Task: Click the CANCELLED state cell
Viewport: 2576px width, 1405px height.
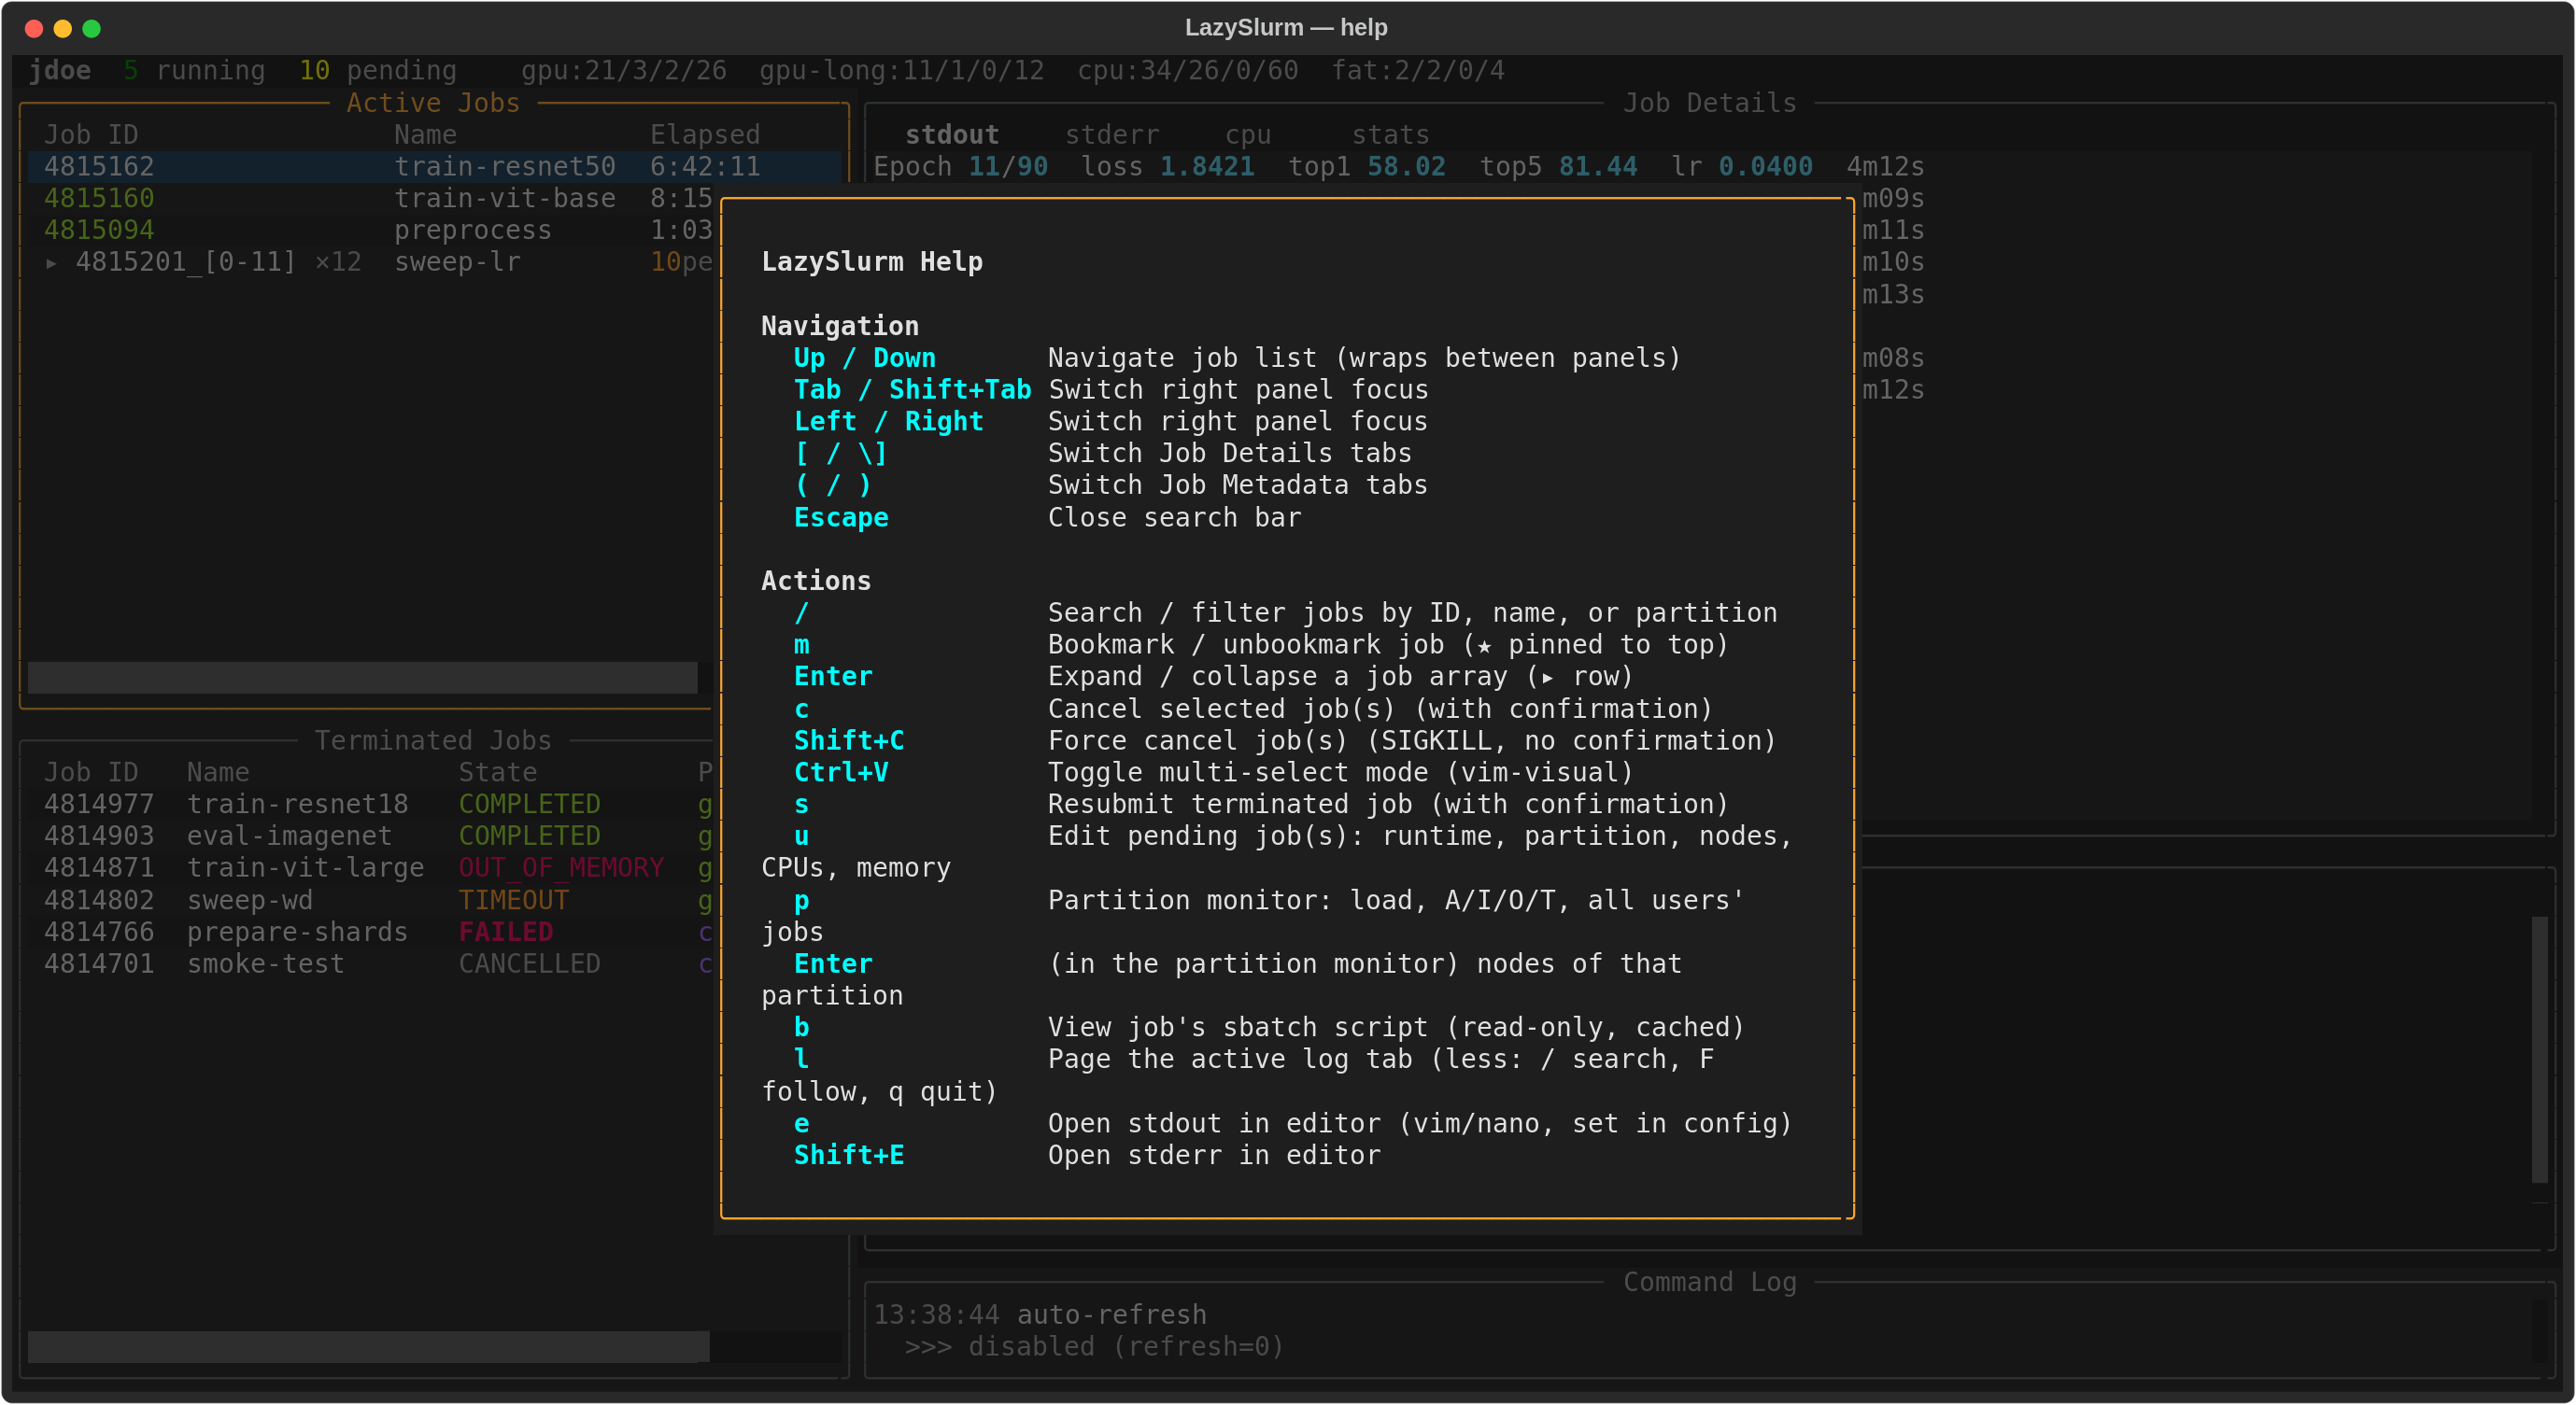Action: [529, 964]
